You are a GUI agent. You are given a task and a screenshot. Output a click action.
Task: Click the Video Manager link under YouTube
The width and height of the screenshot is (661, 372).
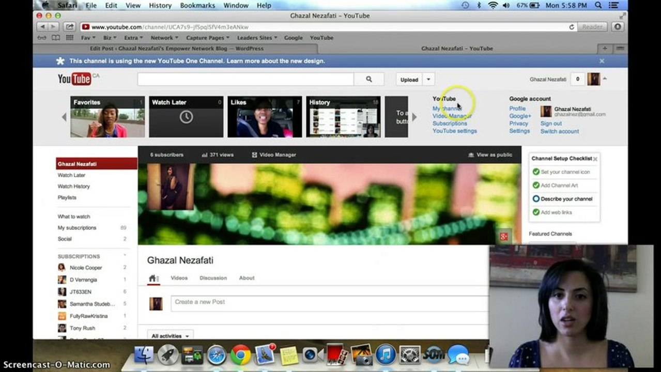click(452, 116)
